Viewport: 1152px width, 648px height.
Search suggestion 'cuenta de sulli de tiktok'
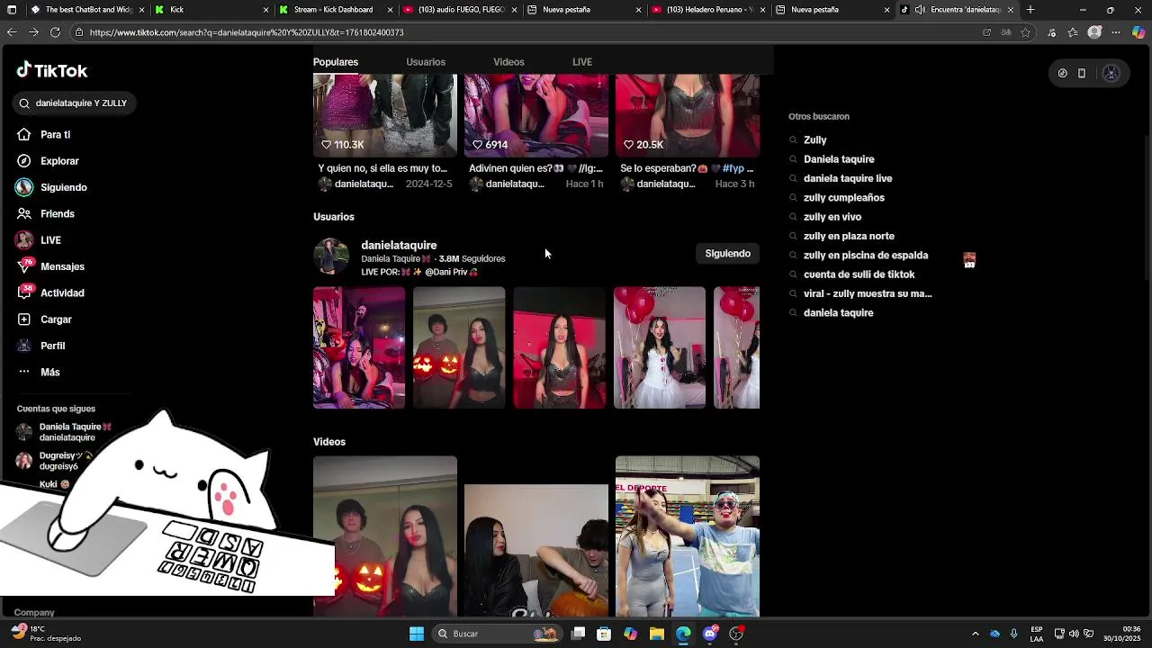click(x=859, y=274)
